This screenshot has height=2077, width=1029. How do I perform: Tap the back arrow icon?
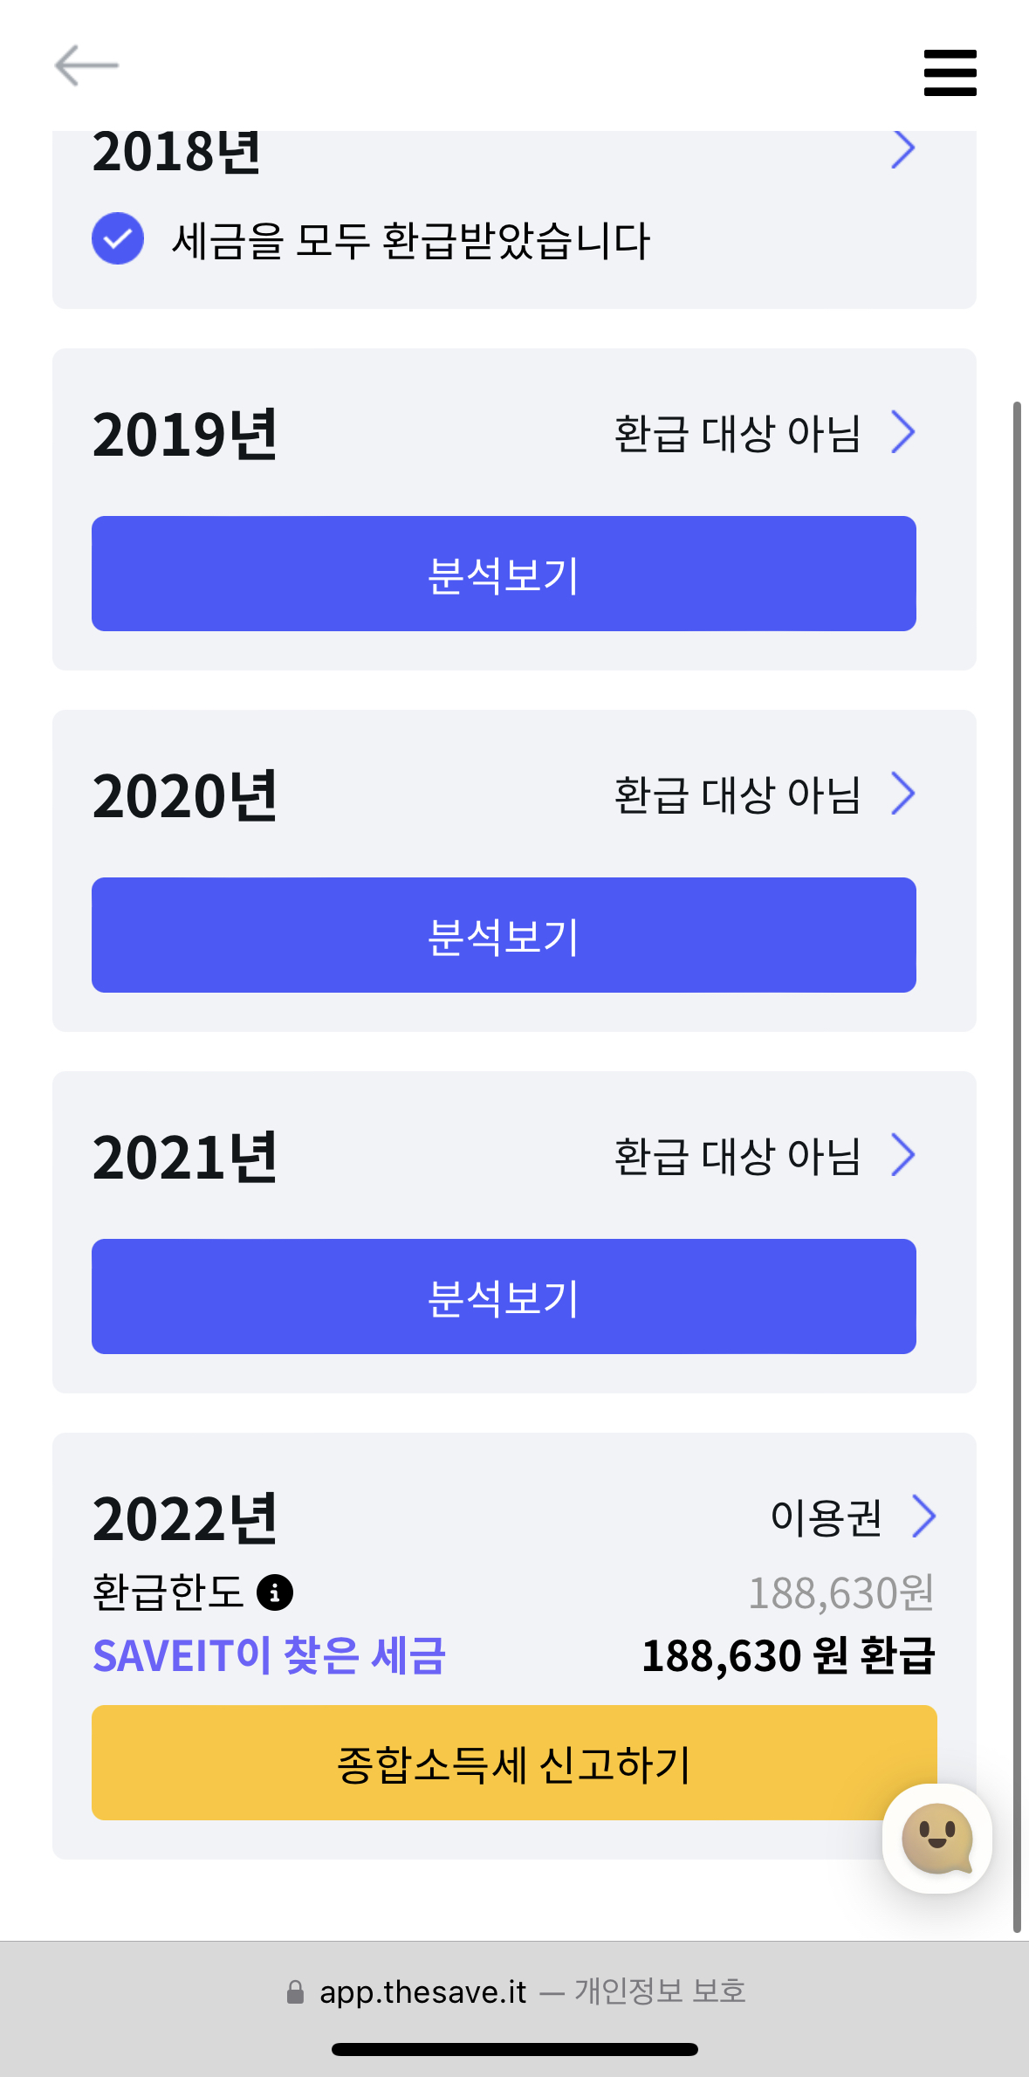tap(86, 65)
